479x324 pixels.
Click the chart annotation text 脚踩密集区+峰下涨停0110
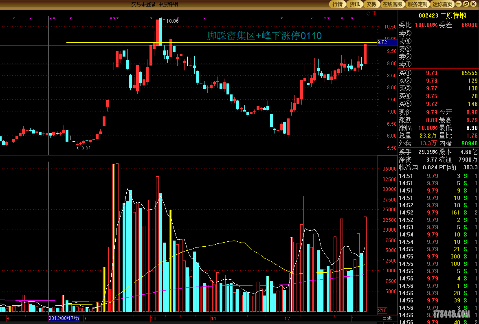[x=264, y=36]
